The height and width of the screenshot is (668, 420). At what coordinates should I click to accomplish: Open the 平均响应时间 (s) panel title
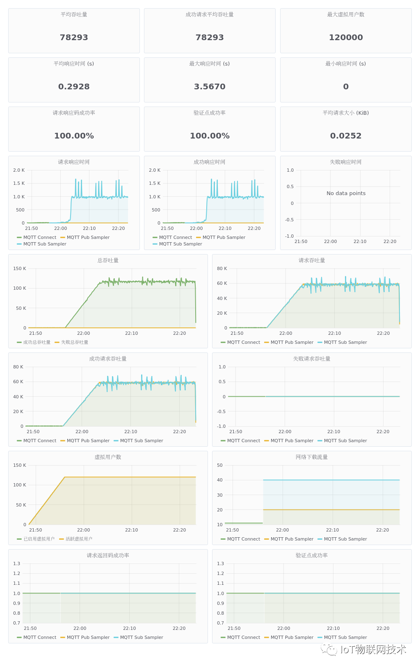(74, 64)
